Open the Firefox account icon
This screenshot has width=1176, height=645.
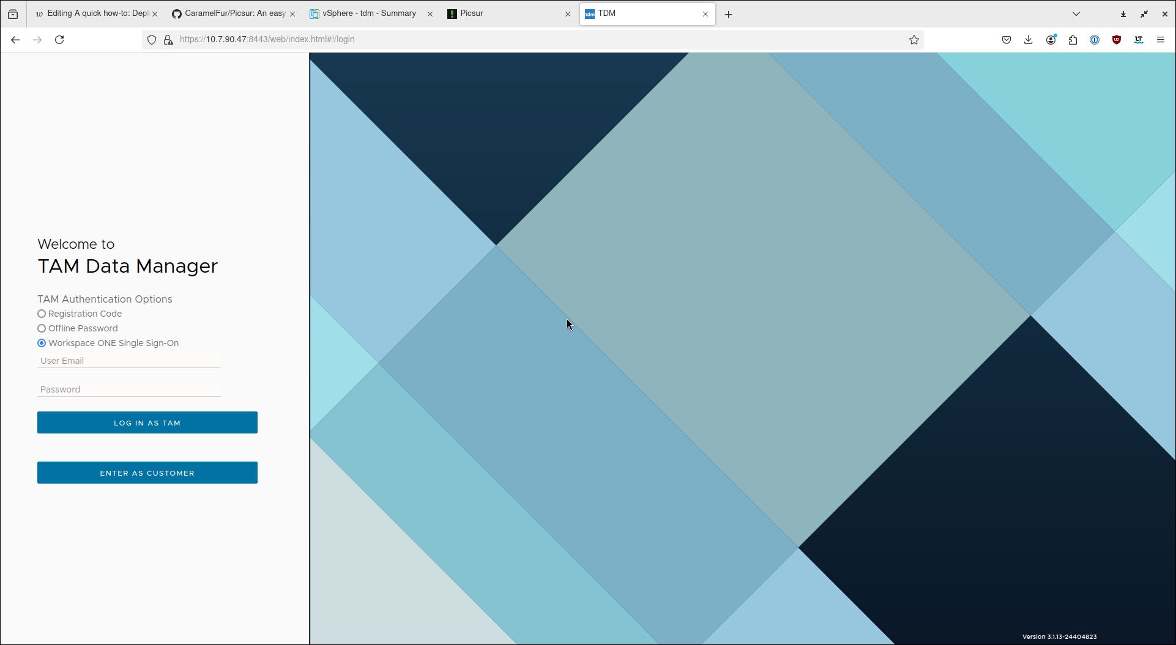point(1051,40)
